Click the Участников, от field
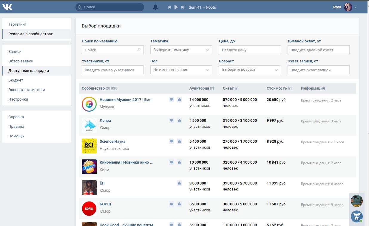The height and width of the screenshot is (226, 369). pos(113,70)
